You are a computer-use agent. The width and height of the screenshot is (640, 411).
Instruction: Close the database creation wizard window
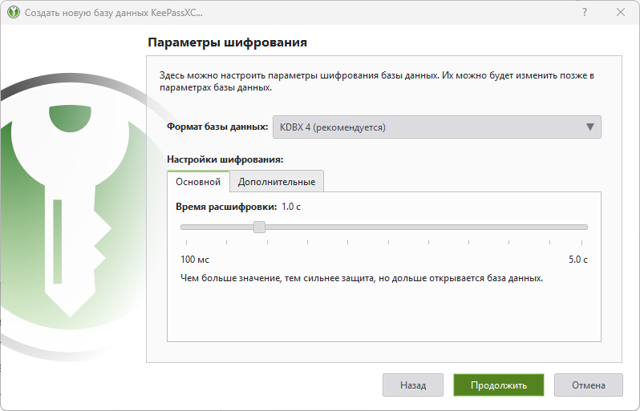(x=620, y=13)
